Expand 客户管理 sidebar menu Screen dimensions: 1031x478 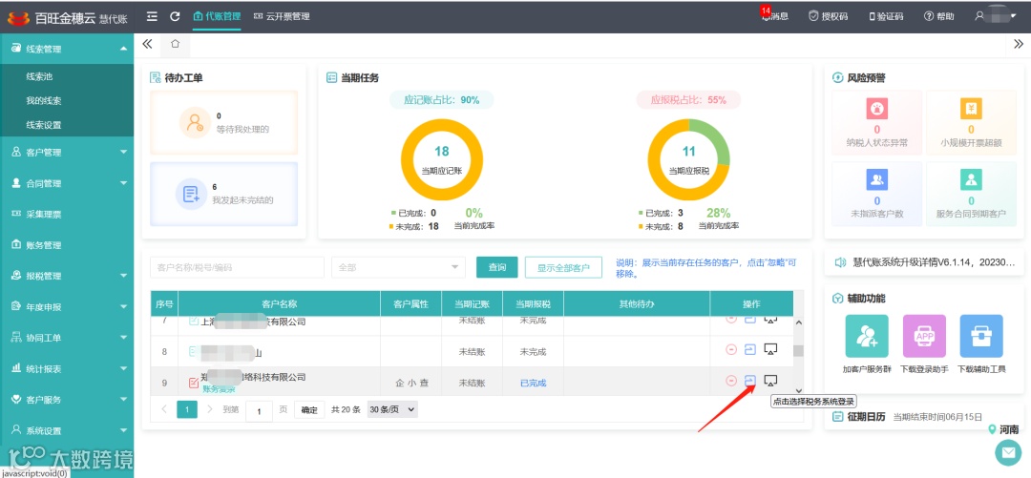point(67,152)
